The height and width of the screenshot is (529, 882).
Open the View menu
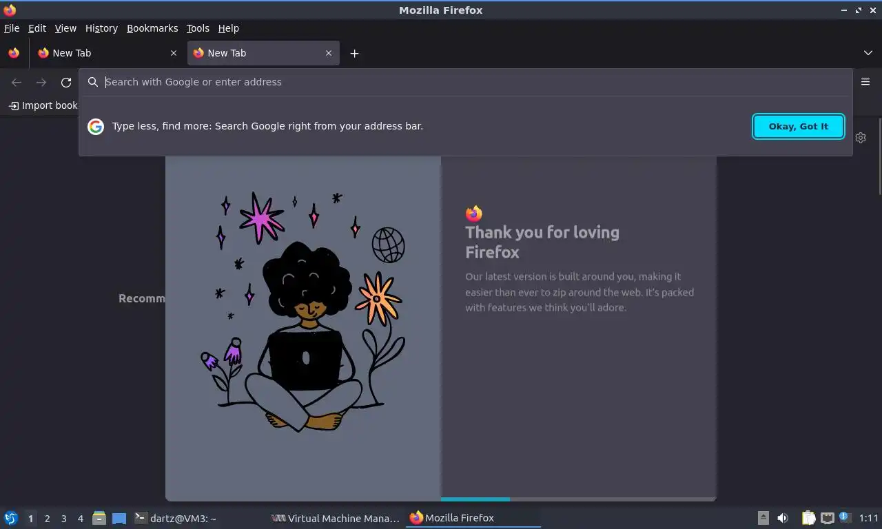click(x=65, y=28)
